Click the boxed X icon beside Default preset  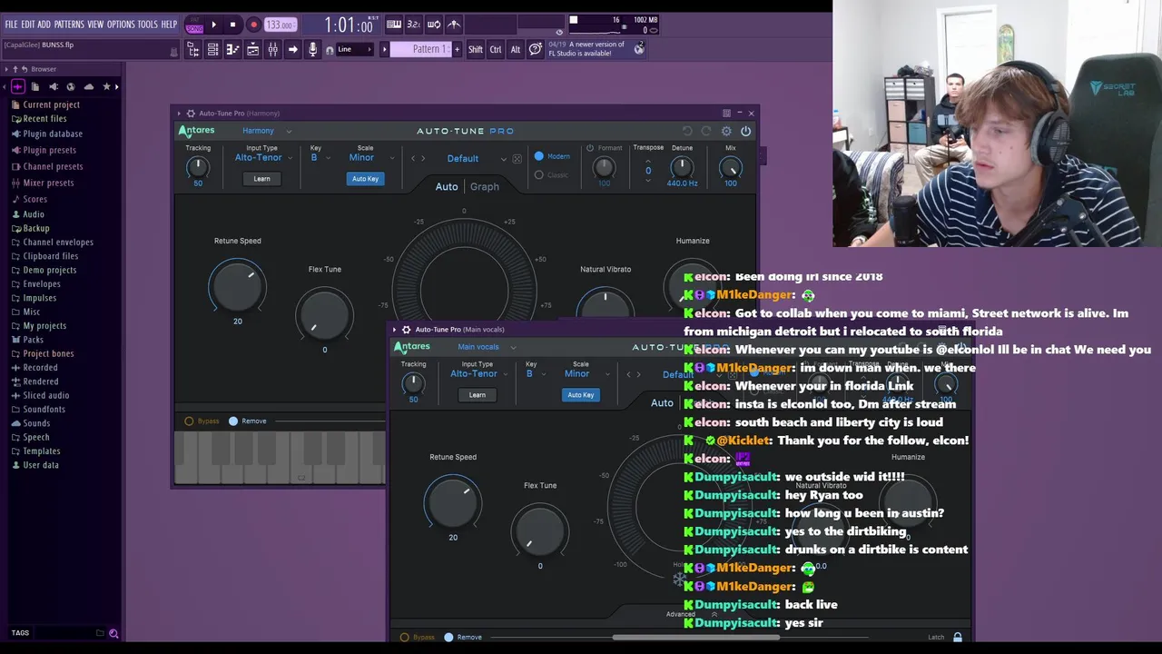pyautogui.click(x=517, y=159)
